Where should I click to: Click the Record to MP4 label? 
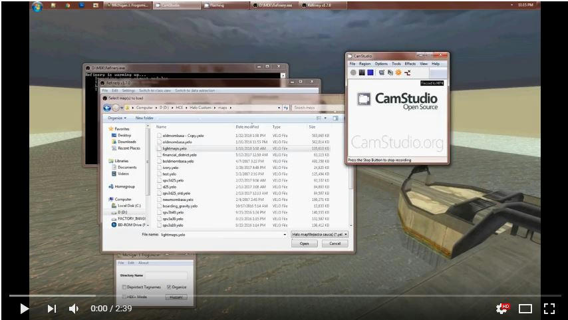pos(432,83)
